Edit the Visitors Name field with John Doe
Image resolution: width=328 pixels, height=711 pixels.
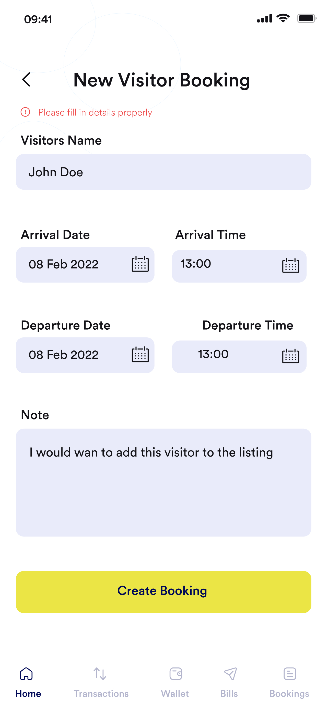coord(163,172)
